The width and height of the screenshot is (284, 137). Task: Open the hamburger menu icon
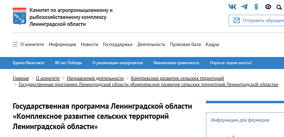[x=15, y=44]
